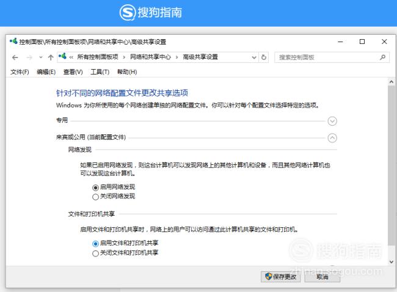The width and height of the screenshot is (397, 292).
Task: Click the double chevron in the address path
Action: (x=71, y=57)
